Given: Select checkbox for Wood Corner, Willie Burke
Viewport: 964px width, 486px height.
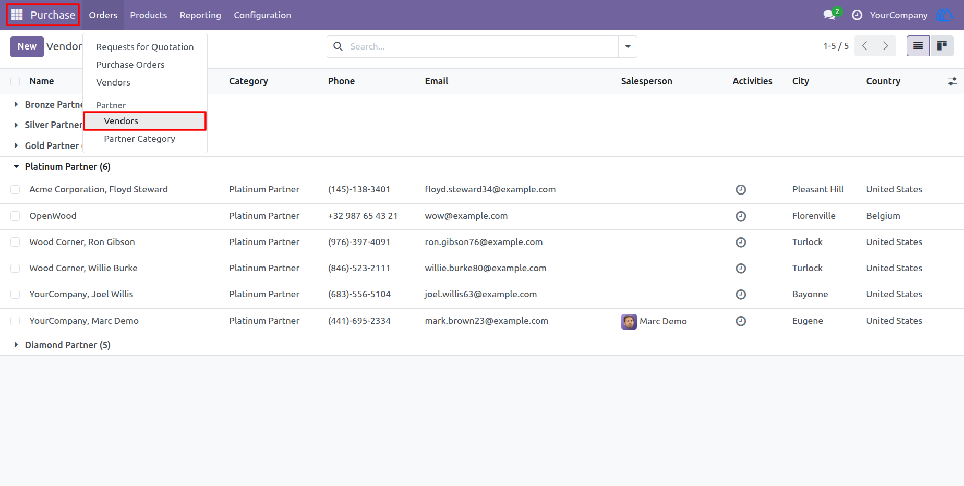Looking at the screenshot, I should [x=15, y=268].
